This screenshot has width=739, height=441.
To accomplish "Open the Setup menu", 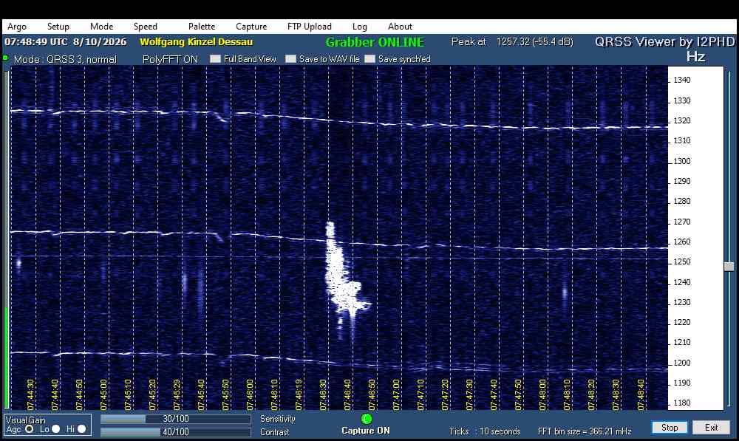I will (58, 27).
